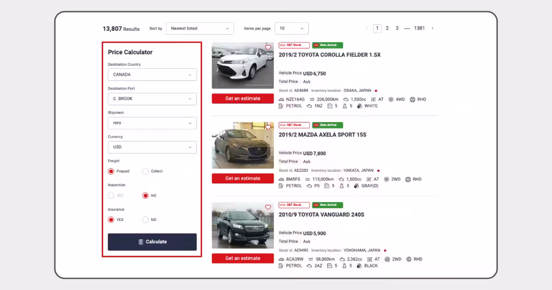Click the color palette icon beside WHITE
This screenshot has height=290, width=552.
point(359,106)
